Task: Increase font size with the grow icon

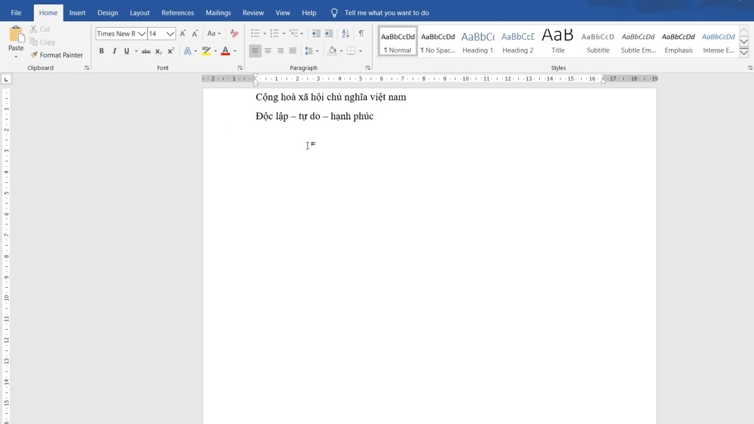Action: click(183, 34)
